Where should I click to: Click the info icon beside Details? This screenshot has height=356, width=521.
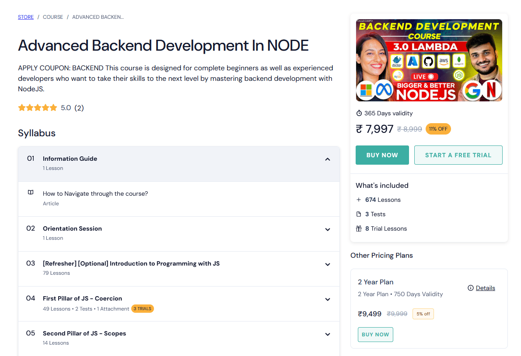[x=471, y=288]
